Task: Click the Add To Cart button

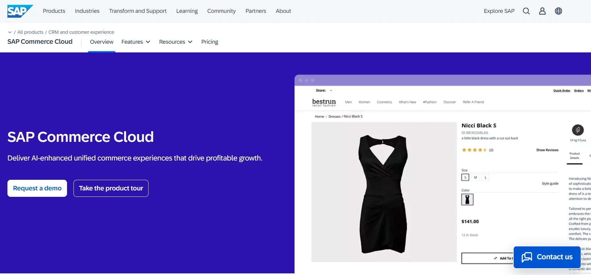Action: [x=488, y=258]
